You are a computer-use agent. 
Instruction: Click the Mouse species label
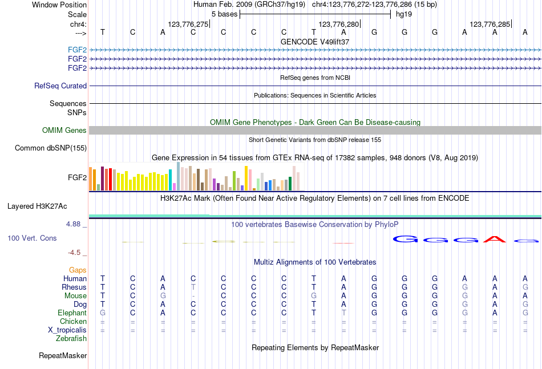point(75,296)
